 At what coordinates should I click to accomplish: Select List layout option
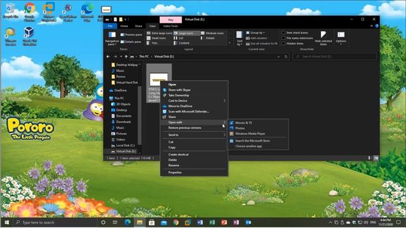[179, 38]
